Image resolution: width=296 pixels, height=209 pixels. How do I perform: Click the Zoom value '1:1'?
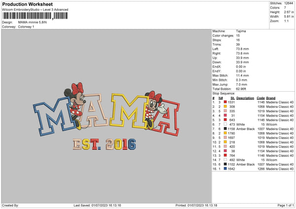click(286, 21)
